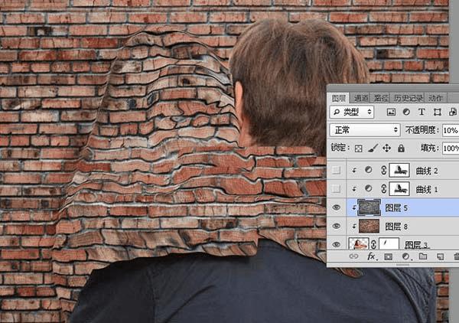Click the 不透明度 value field

[451, 130]
